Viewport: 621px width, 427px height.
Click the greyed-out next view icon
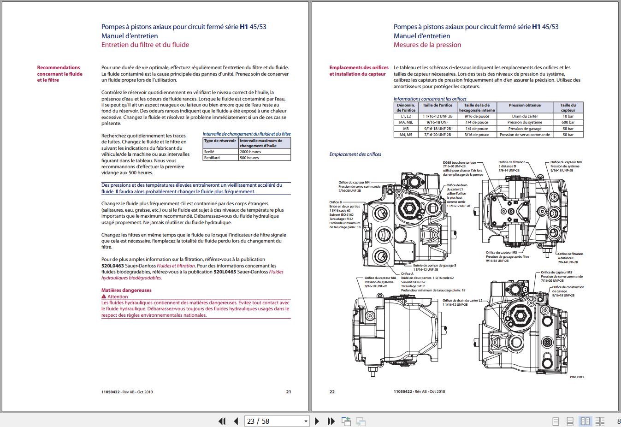pos(361,421)
